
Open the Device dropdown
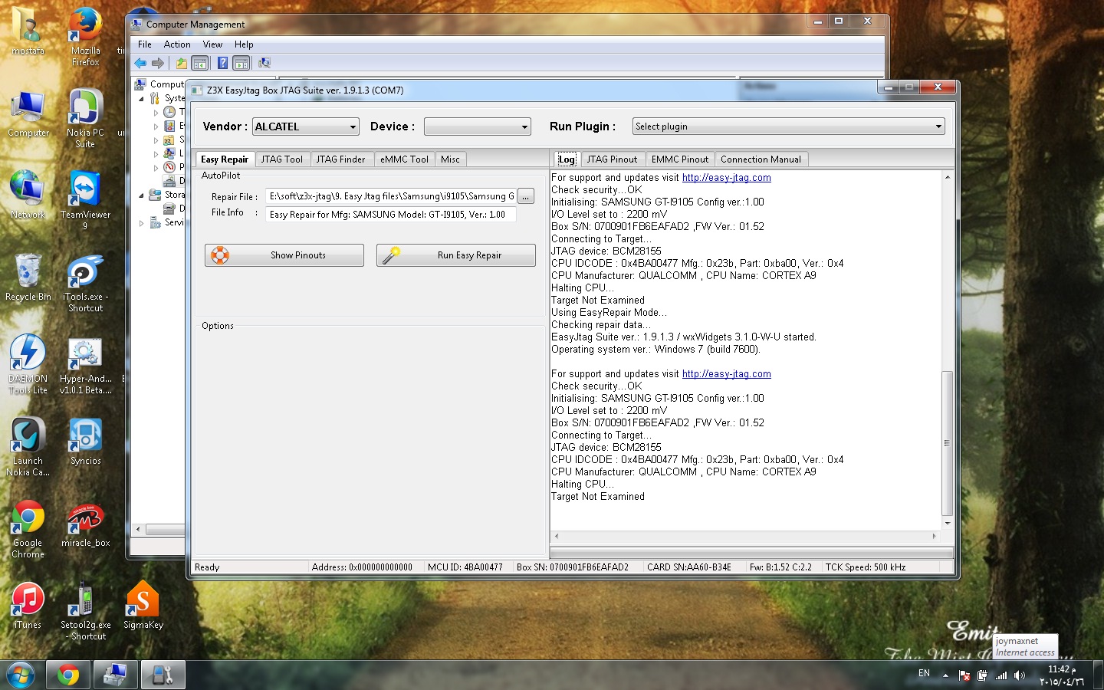pyautogui.click(x=478, y=127)
